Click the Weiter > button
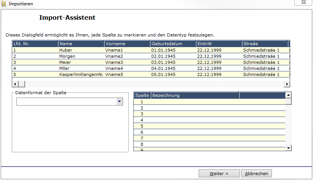Screen dimensions: 313x180 [x=219, y=174]
